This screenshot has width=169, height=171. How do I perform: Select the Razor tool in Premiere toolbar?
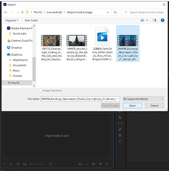pyautogui.click(x=120, y=118)
